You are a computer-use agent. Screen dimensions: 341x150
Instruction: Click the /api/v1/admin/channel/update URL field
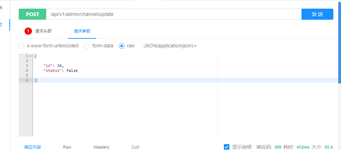point(173,14)
